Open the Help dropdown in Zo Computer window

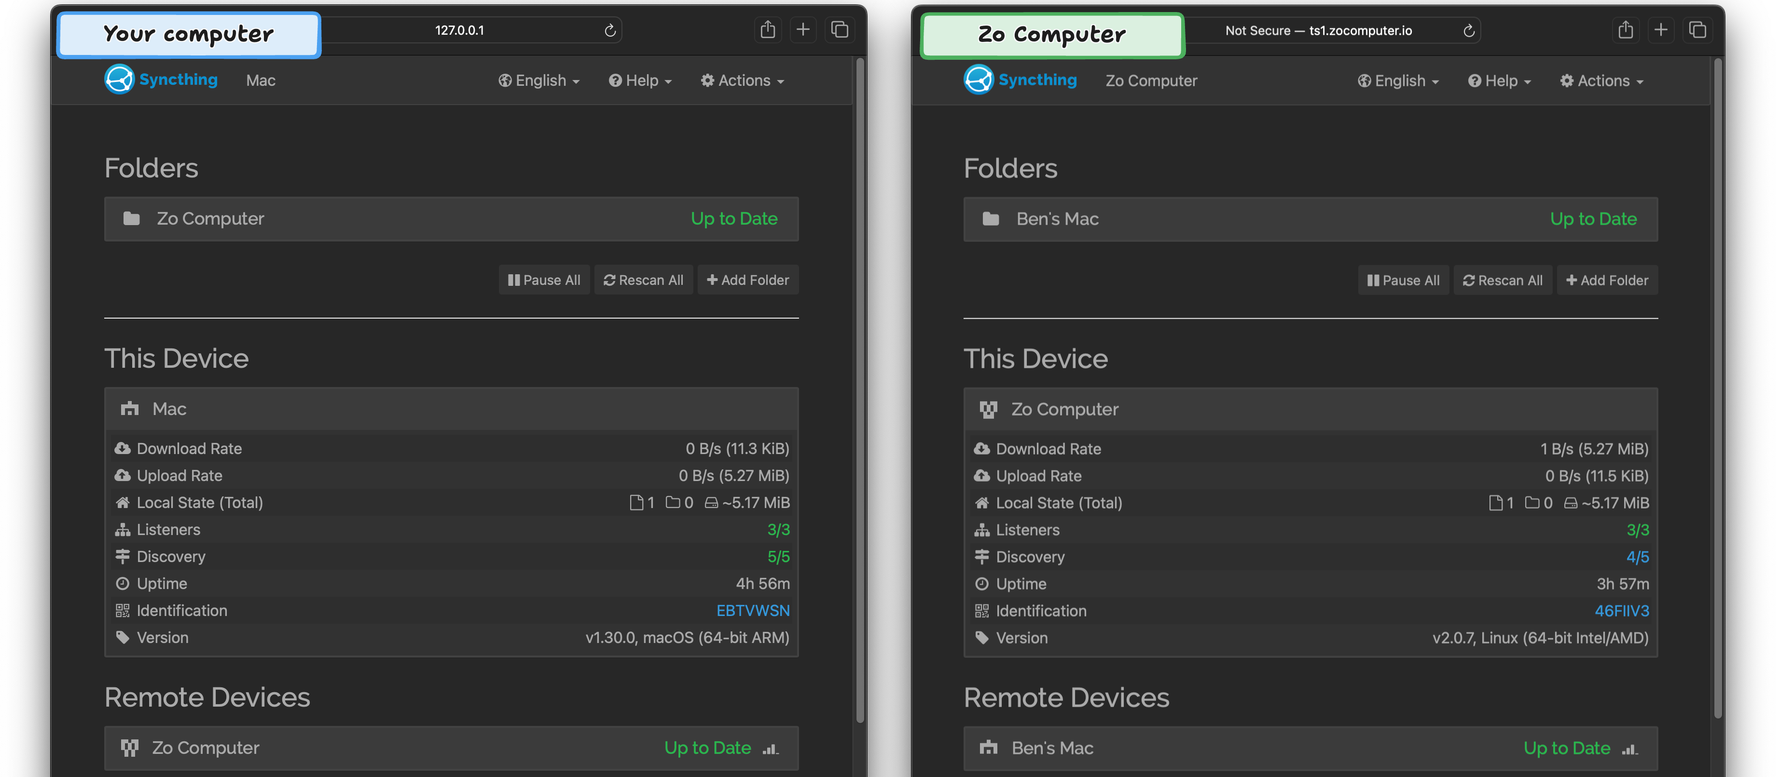[x=1499, y=80]
